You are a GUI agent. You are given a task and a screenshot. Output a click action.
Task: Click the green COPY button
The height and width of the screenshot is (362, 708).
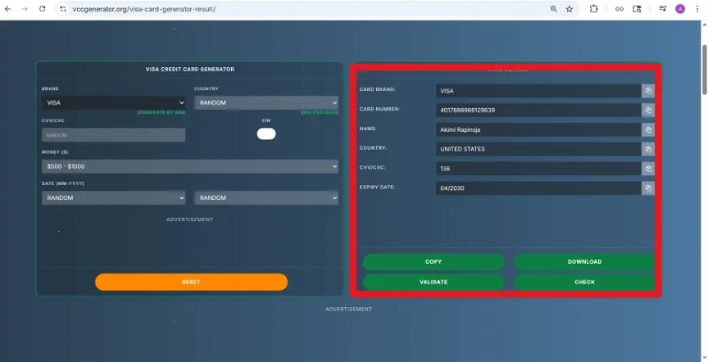[x=433, y=262]
